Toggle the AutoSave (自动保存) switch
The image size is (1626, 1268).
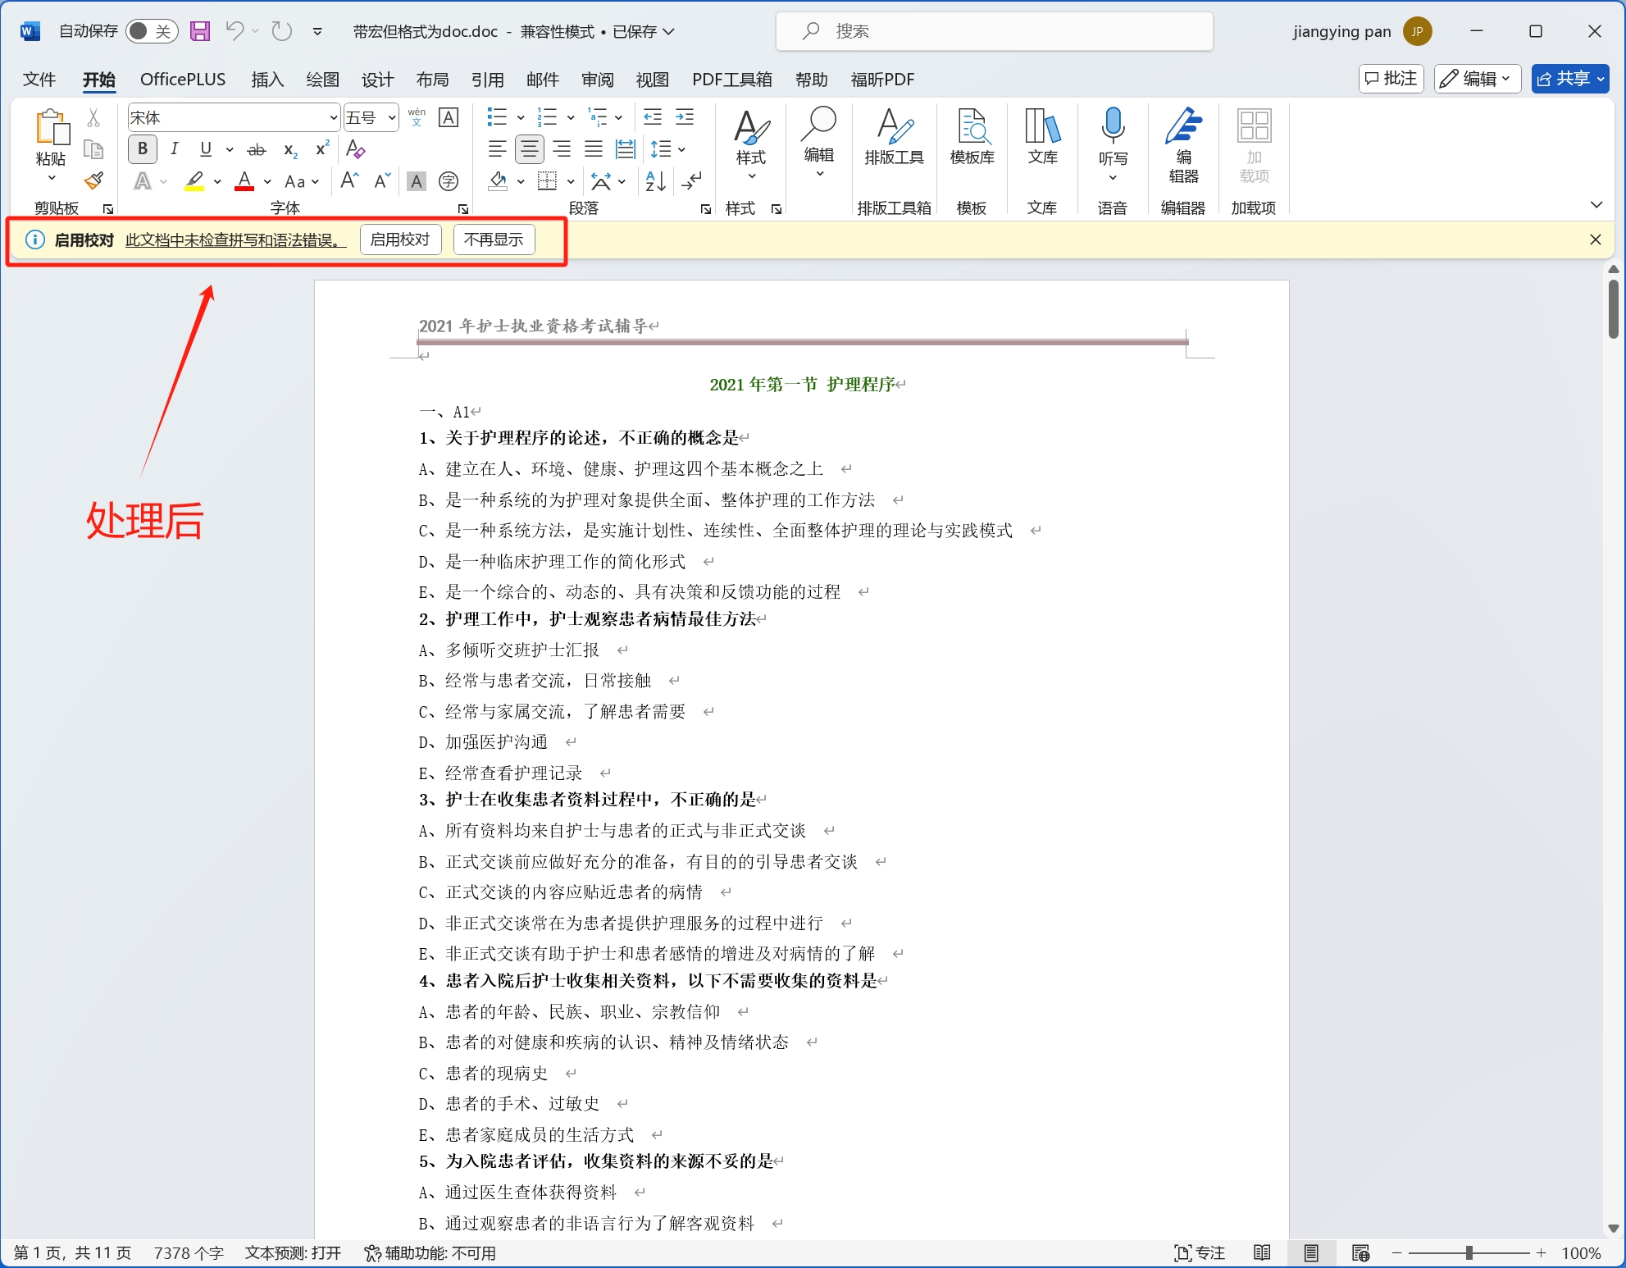click(151, 31)
